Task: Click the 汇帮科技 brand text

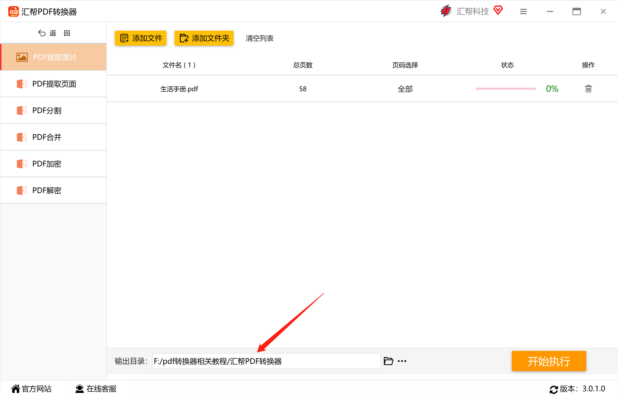Action: tap(473, 11)
